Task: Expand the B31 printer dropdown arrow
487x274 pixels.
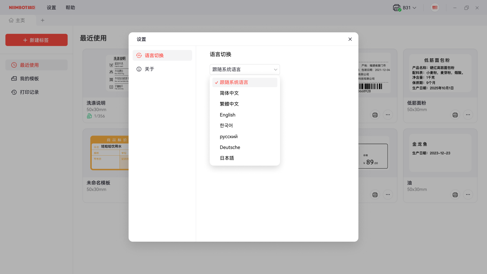Action: 415,8
